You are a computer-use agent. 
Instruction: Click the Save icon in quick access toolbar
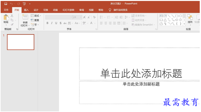tap(6, 4)
